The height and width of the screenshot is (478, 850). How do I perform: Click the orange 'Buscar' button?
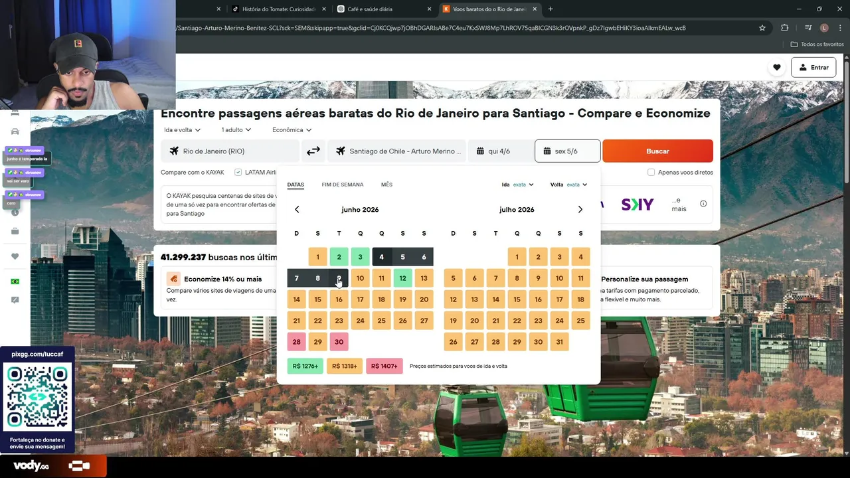coord(657,151)
